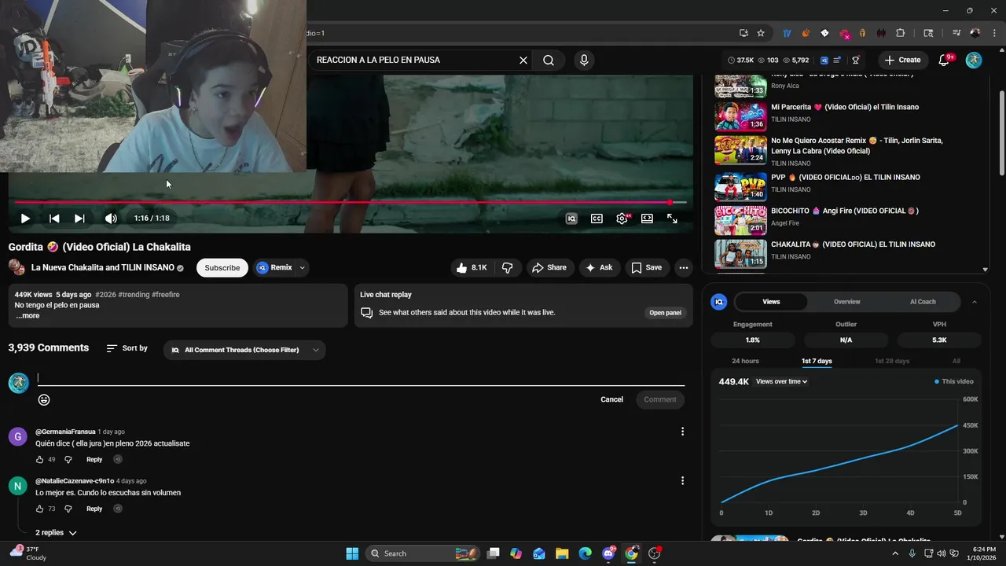Click the vidIQ trophy icon
This screenshot has width=1006, height=566.
856,60
